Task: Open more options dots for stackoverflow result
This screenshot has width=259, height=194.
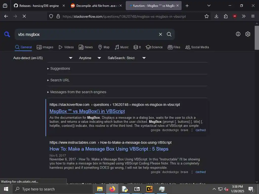Action: (x=192, y=130)
